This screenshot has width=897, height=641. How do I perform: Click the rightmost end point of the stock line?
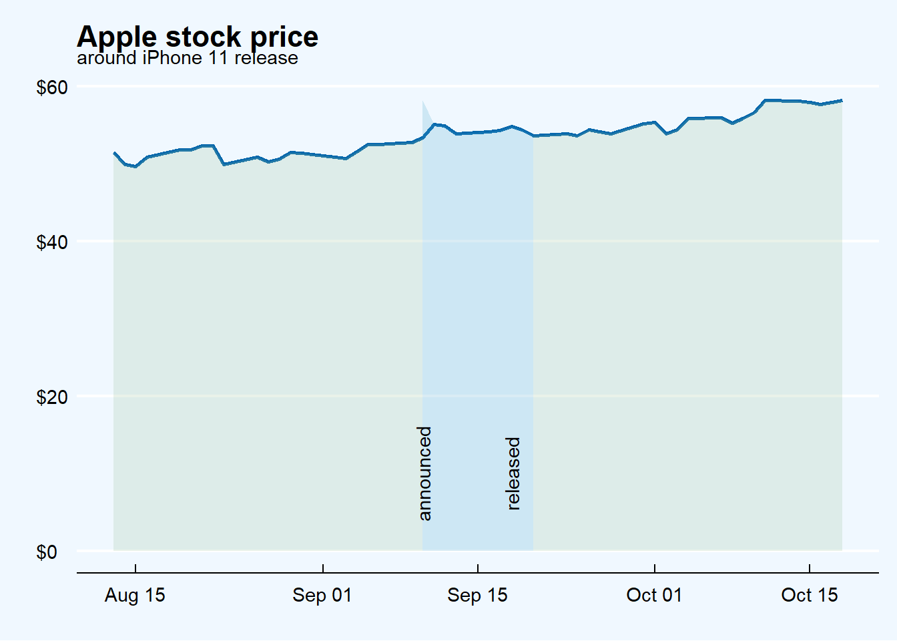[x=842, y=101]
